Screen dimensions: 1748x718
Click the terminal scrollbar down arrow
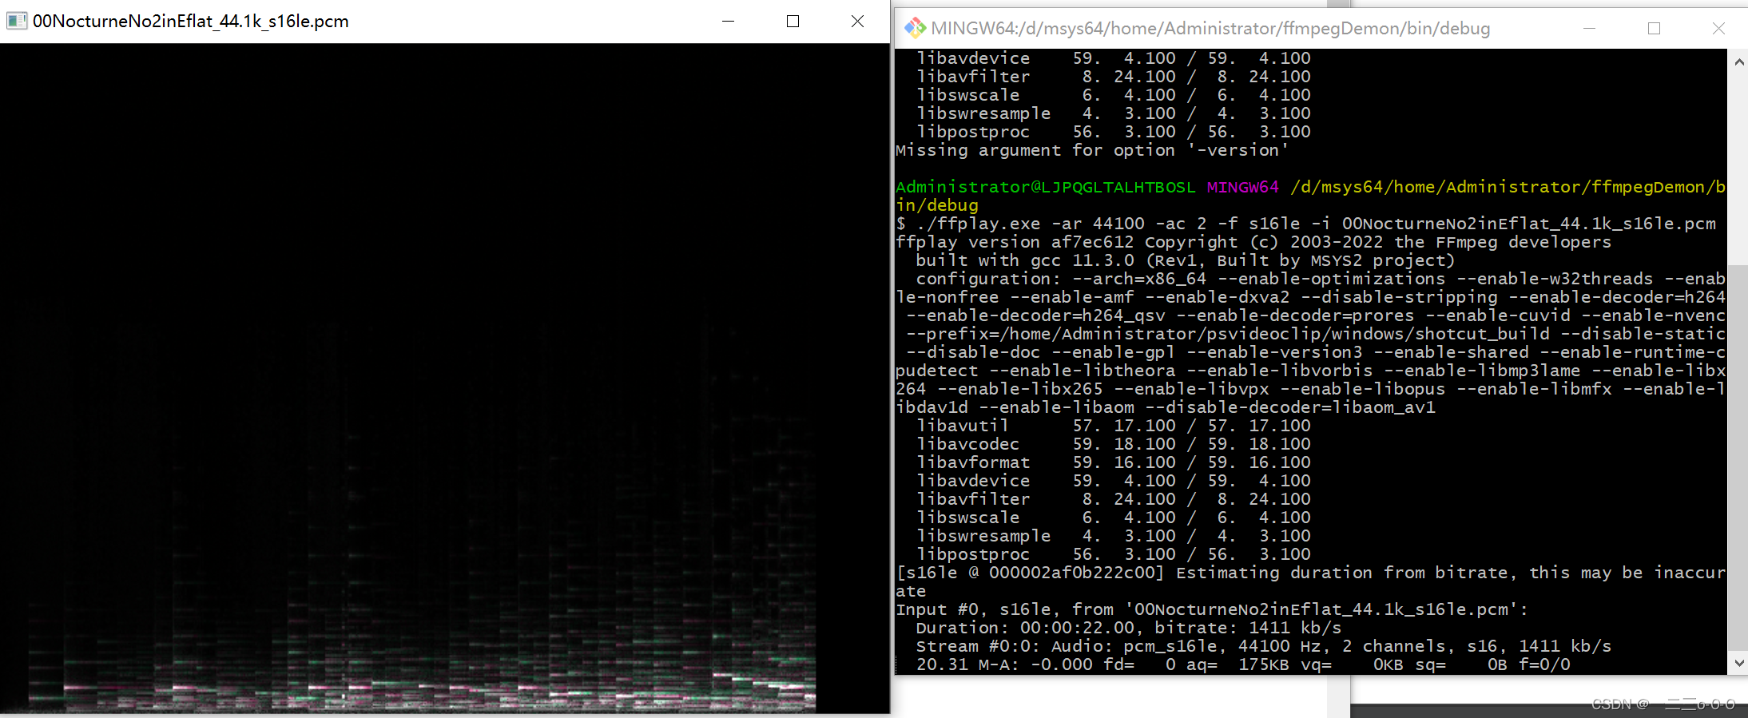pyautogui.click(x=1738, y=663)
